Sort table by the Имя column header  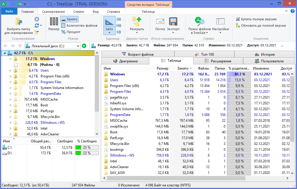(123, 68)
